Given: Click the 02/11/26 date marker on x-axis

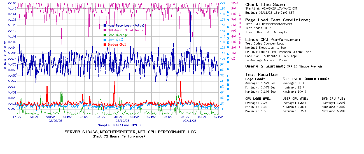Looking at the screenshot, I should [x=190, y=121].
